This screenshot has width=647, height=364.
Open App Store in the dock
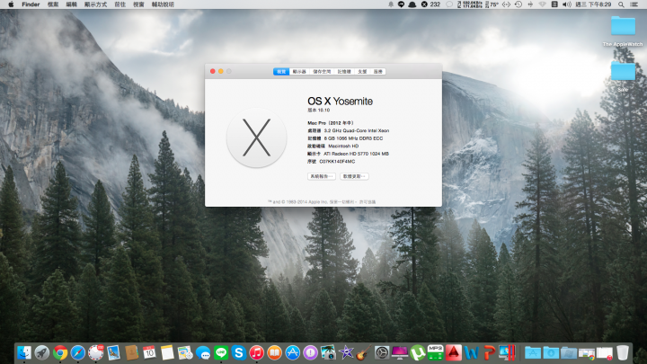pyautogui.click(x=293, y=353)
